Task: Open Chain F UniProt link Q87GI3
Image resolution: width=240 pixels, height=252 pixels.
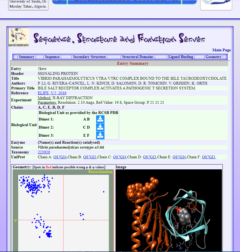Action: tap(208, 157)
